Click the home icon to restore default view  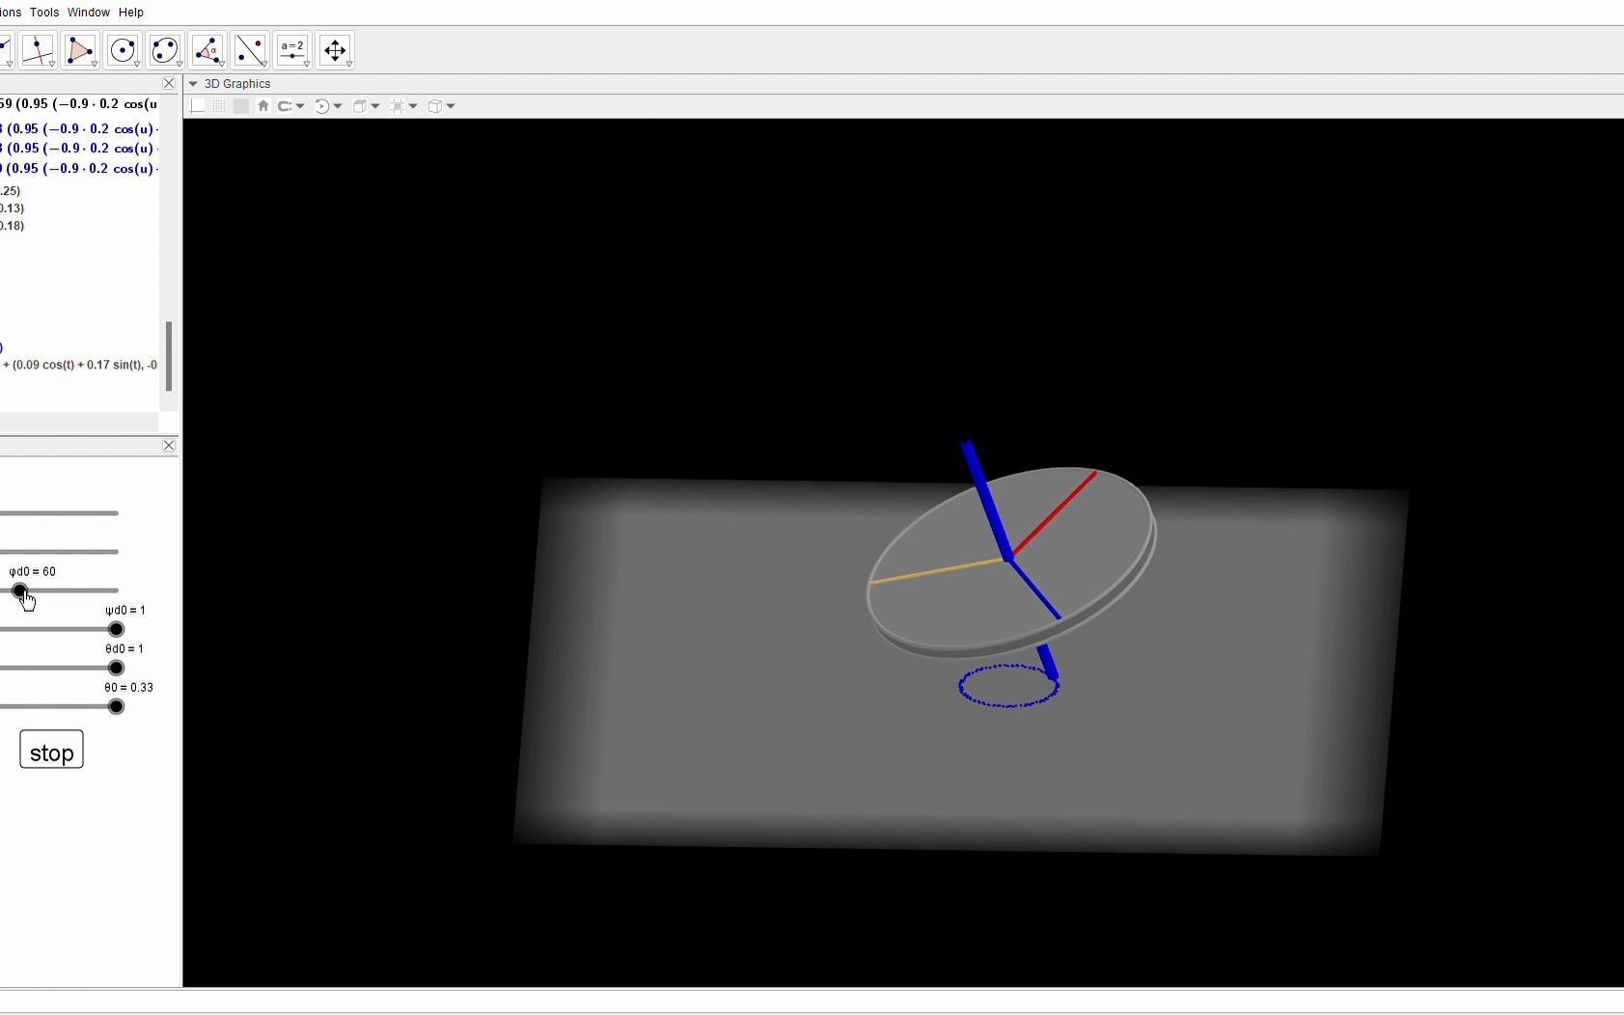click(262, 106)
